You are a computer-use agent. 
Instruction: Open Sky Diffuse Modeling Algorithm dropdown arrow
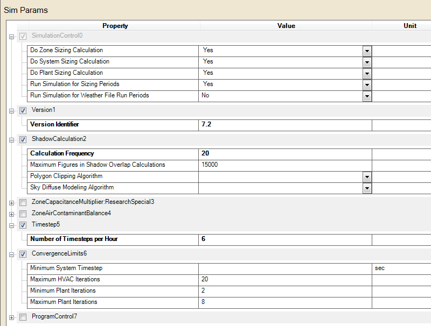[367, 188]
